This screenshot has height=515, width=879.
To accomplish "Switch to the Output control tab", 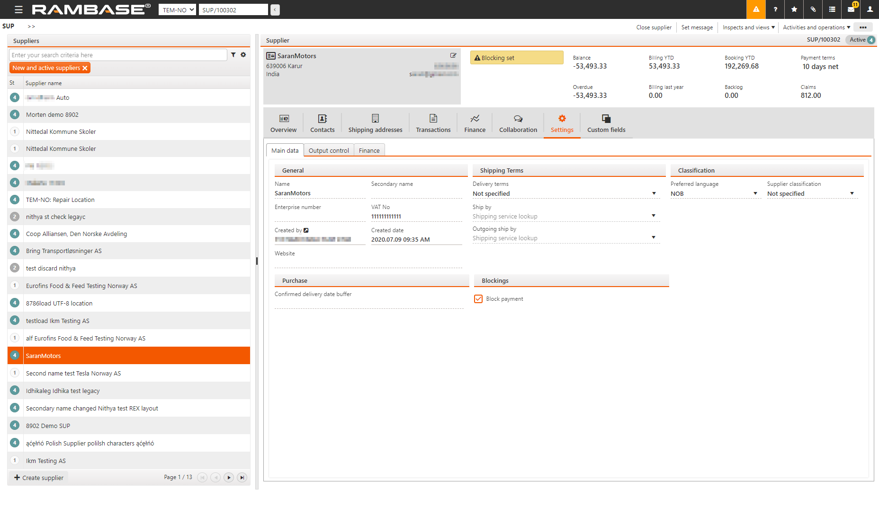I will (x=329, y=150).
